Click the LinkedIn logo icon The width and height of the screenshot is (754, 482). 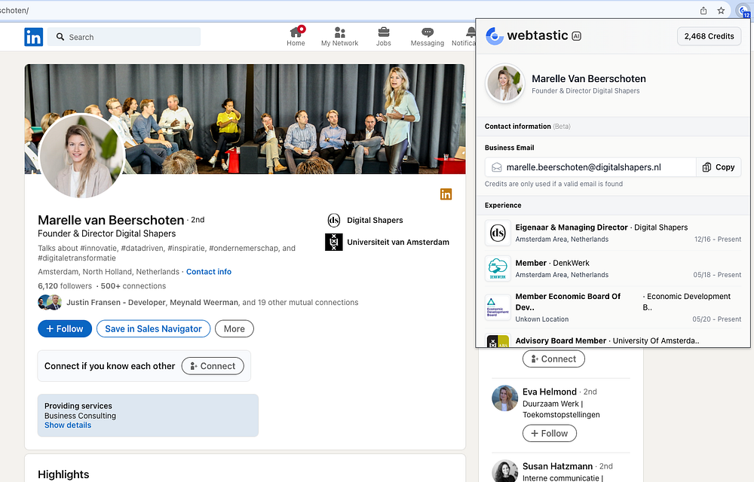[34, 37]
